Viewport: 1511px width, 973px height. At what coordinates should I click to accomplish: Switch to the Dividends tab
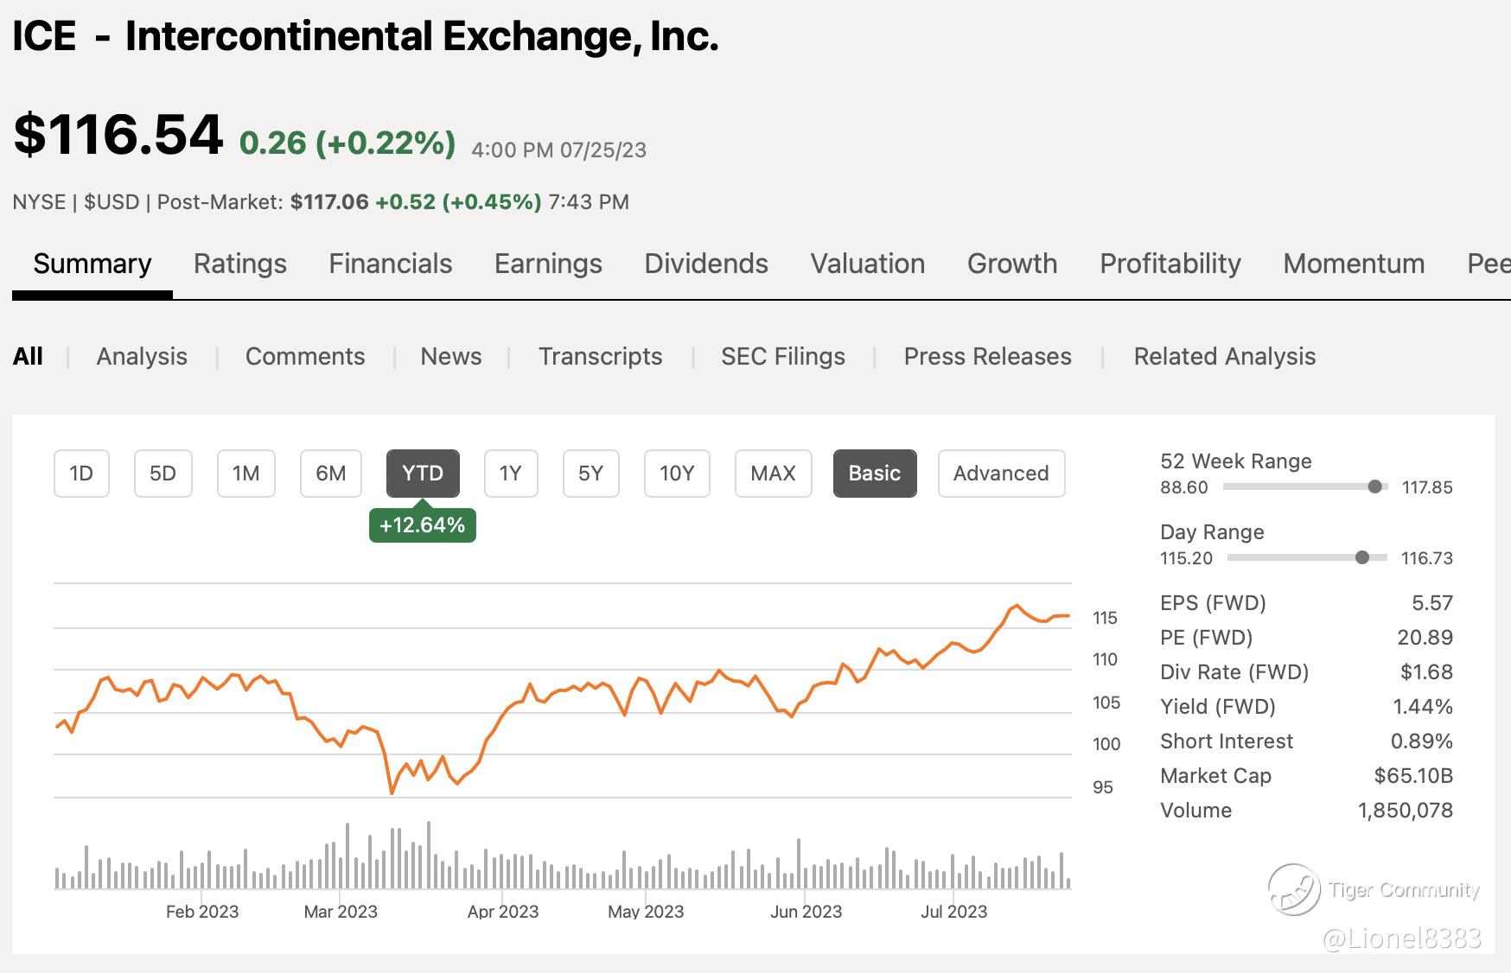tap(706, 264)
